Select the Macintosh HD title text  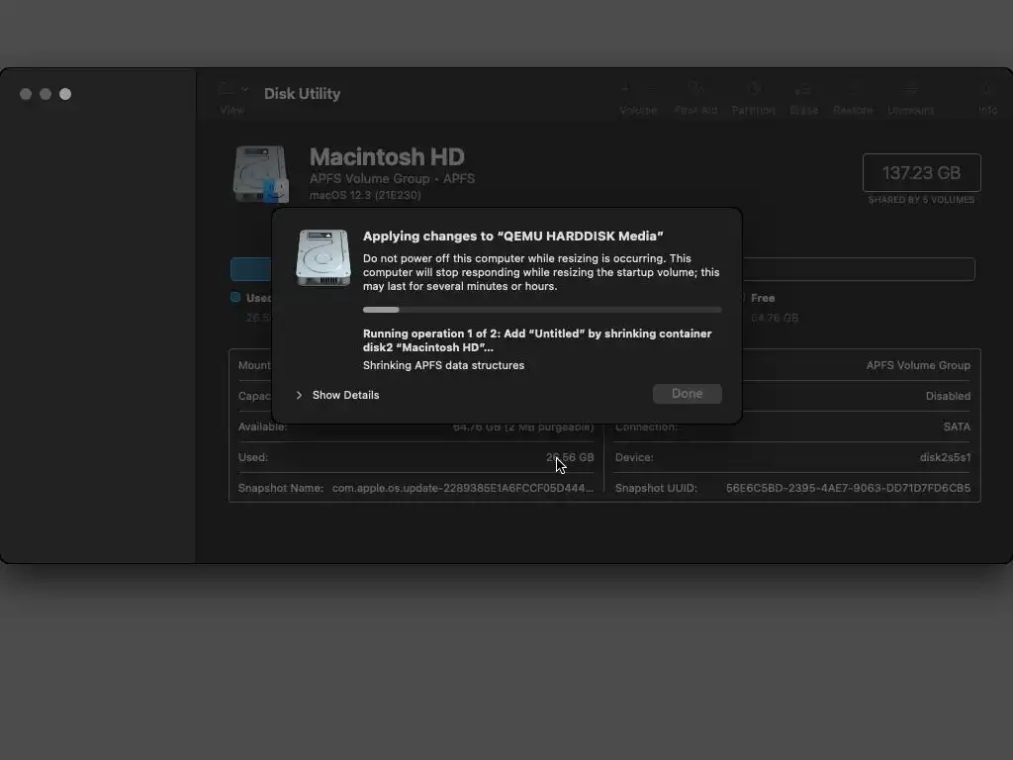click(387, 156)
